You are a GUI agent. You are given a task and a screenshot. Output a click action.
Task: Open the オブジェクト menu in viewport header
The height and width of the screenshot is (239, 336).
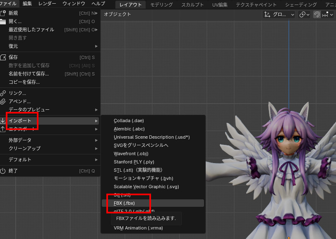point(117,14)
